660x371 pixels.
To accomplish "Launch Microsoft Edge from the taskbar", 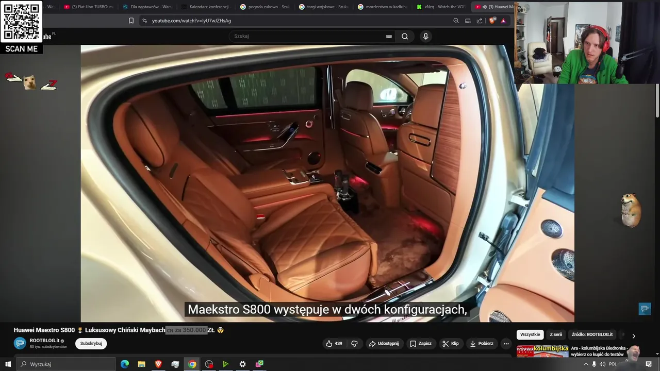I will (125, 364).
